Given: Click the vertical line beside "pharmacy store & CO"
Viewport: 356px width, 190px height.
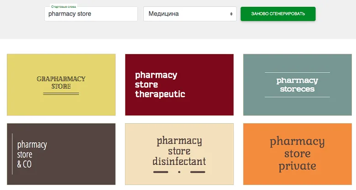Looking at the screenshot, I should 12,154.
